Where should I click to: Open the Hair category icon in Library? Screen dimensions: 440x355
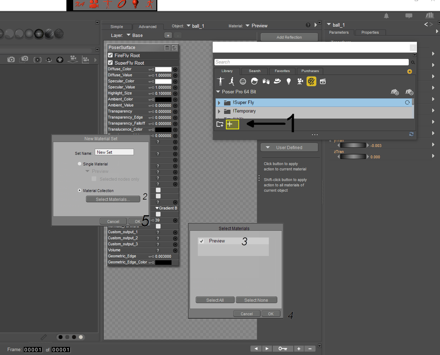254,81
